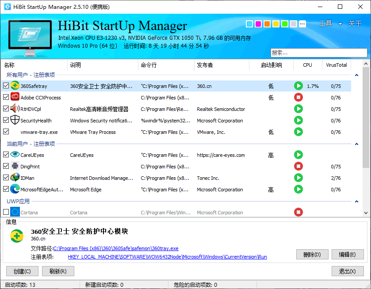Viewport: 371px width, 289px height.
Task: Click the 搜索 search input field
Action: (319, 53)
